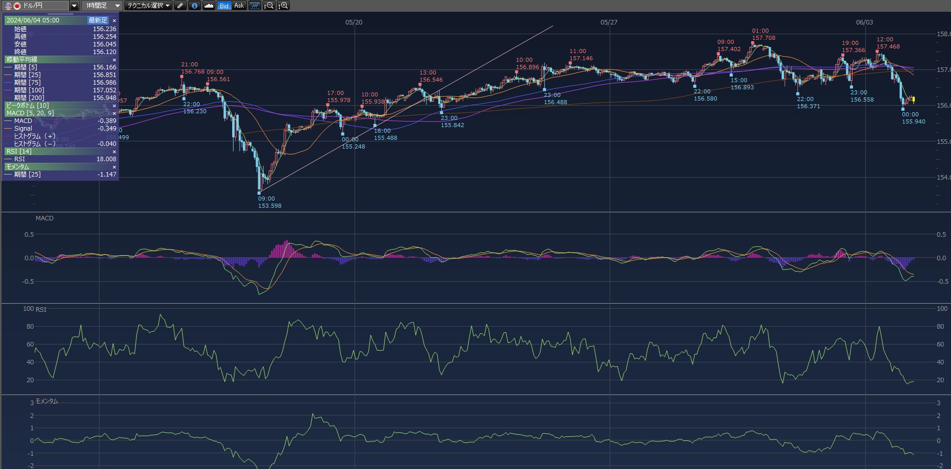951x469 pixels.
Task: Select the 期間 [25] moving average line entry
Action: [29, 75]
